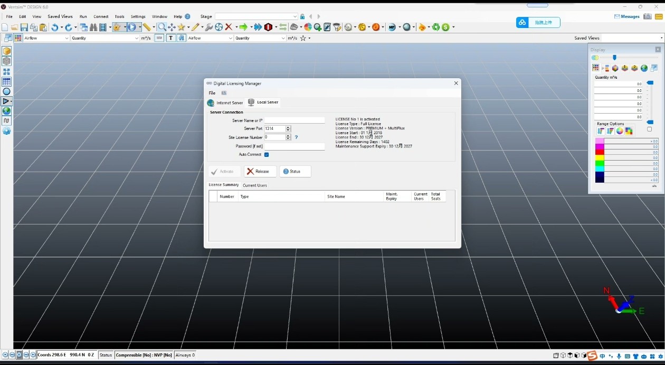This screenshot has width=665, height=365.
Task: Uncheck the Auto Connect checkbox
Action: [267, 155]
